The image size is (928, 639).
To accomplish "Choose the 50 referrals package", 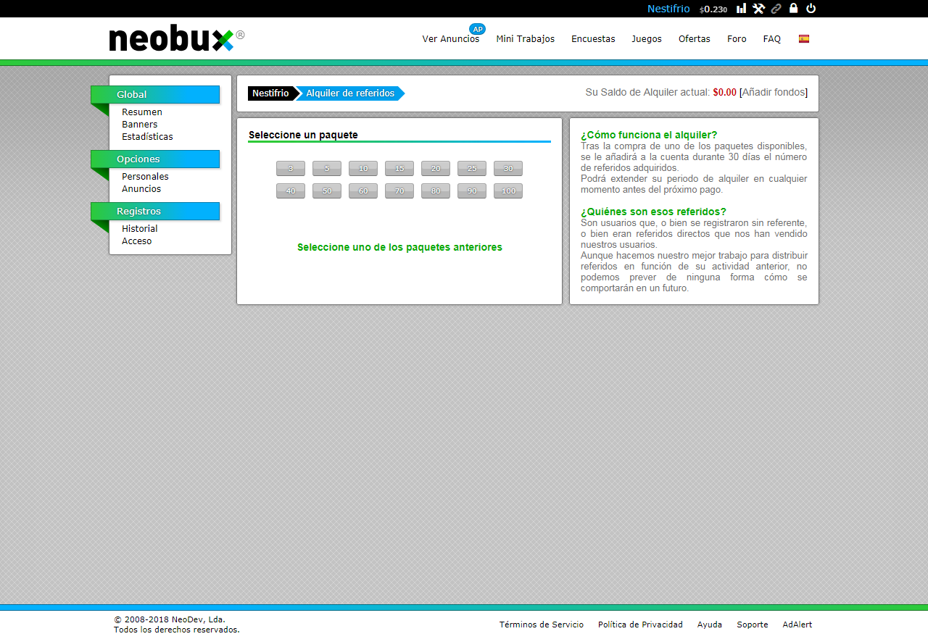I will 327,191.
